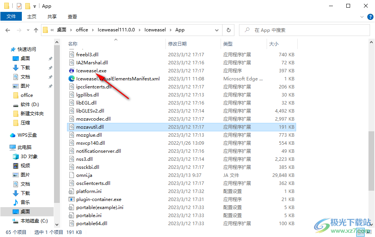Open the customize quick access toolbar dropdown
The width and height of the screenshot is (375, 237).
click(35, 7)
